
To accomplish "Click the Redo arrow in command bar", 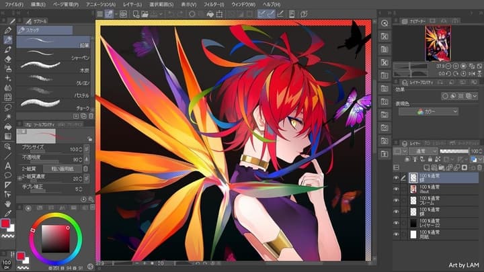I will tap(180, 14).
